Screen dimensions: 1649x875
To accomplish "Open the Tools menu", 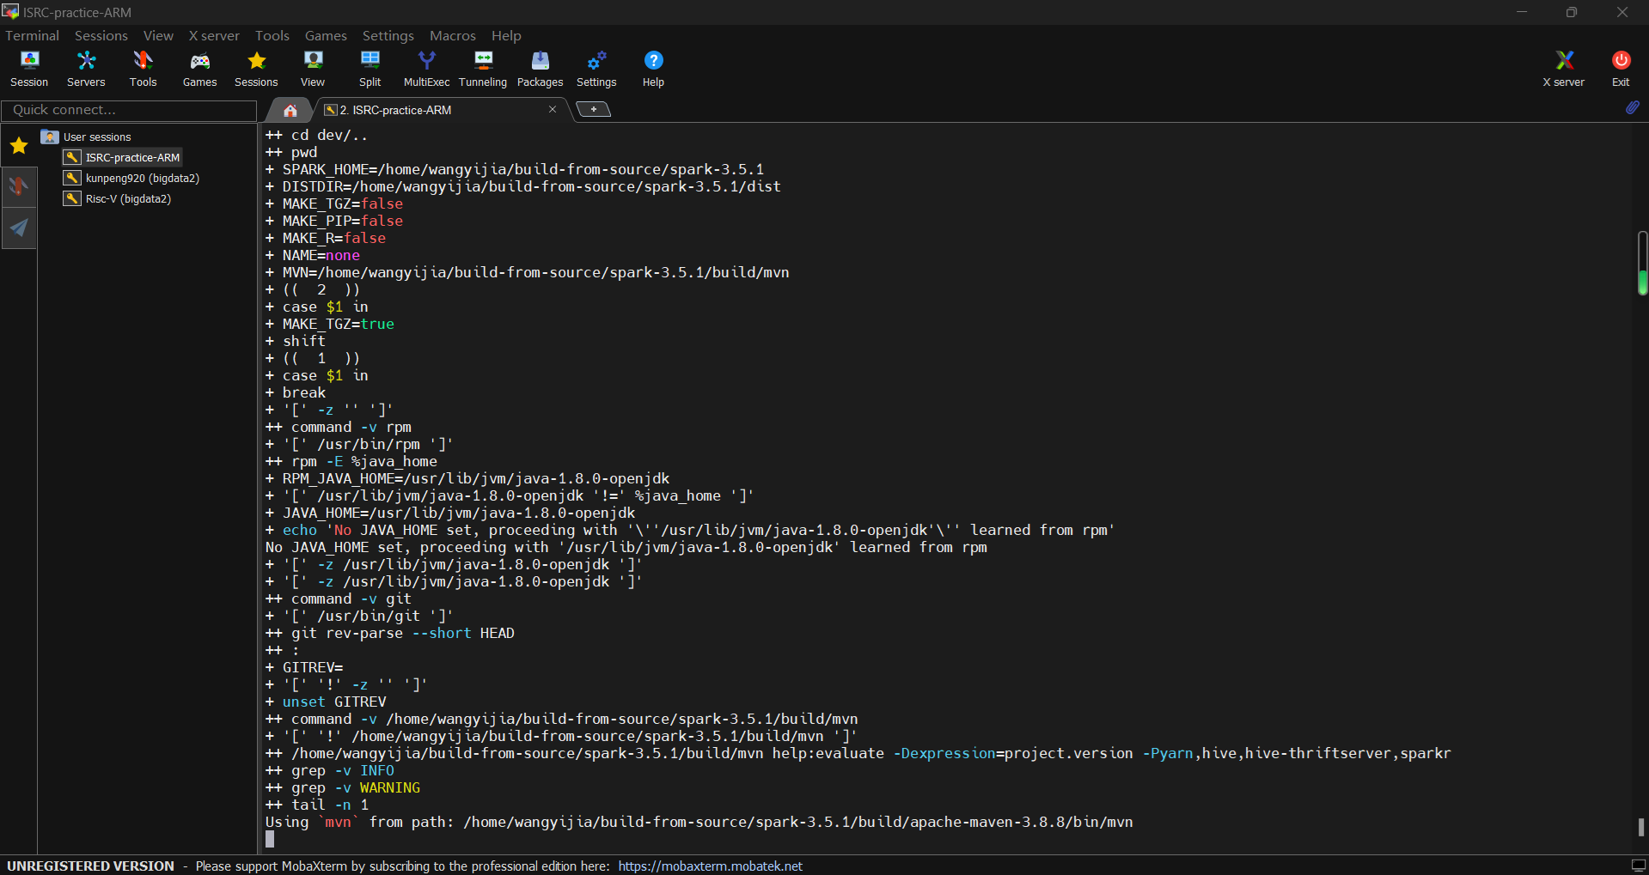I will pyautogui.click(x=272, y=35).
